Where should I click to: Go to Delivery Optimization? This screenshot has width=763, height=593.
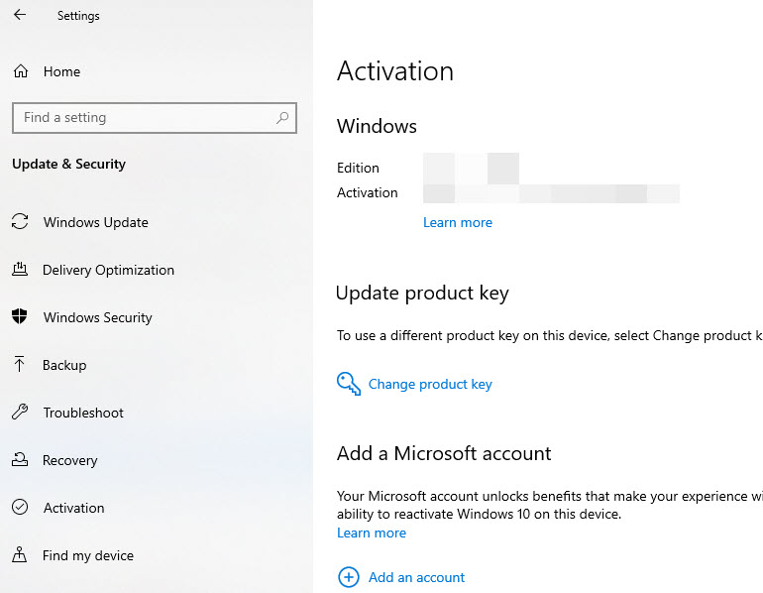point(108,270)
